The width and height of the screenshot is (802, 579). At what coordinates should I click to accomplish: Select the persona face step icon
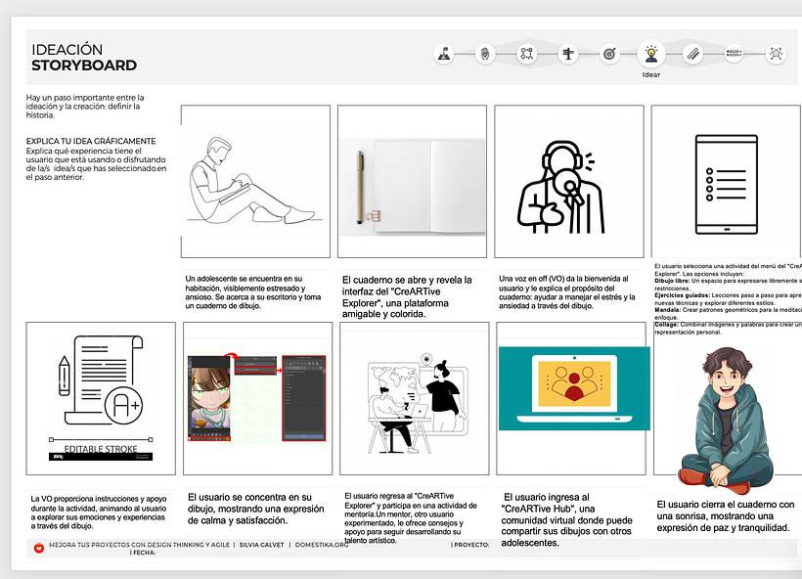[x=485, y=54]
